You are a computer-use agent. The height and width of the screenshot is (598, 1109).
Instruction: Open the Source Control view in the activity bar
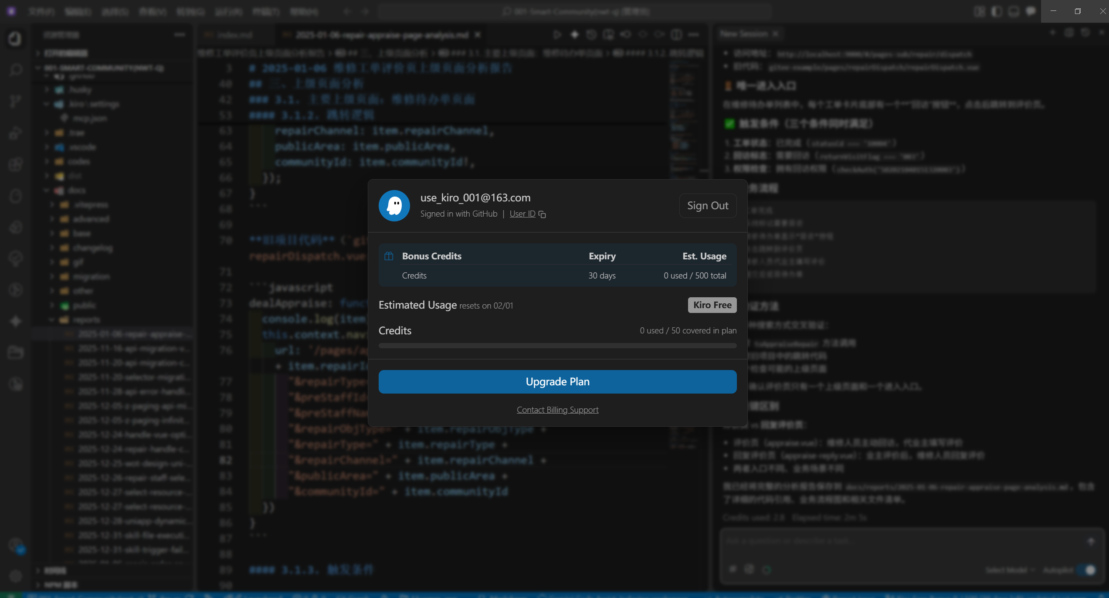(x=16, y=101)
